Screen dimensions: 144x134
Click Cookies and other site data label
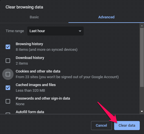[38, 71]
